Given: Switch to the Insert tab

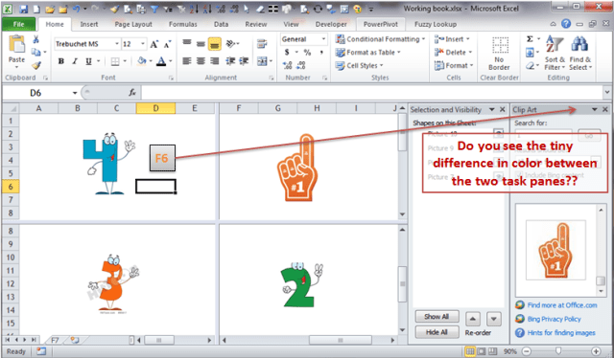Looking at the screenshot, I should click(89, 24).
